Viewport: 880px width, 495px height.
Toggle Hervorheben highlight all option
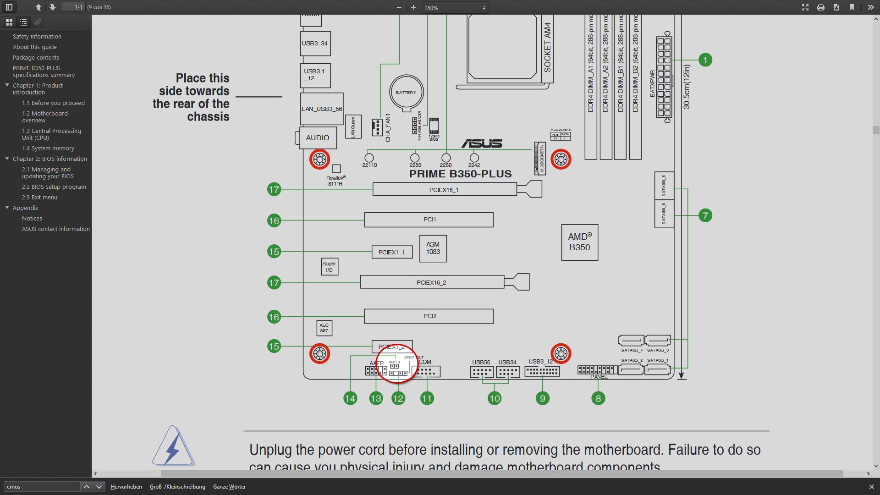click(x=126, y=487)
